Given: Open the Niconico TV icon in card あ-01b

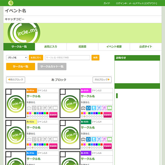Looking at the screenshot, I should click(x=83, y=108).
